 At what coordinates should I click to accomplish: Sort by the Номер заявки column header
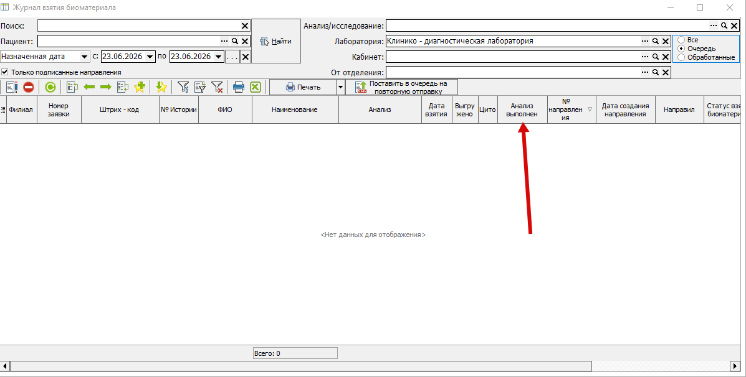[x=59, y=109]
